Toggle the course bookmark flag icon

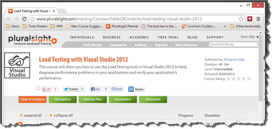tap(38, 89)
